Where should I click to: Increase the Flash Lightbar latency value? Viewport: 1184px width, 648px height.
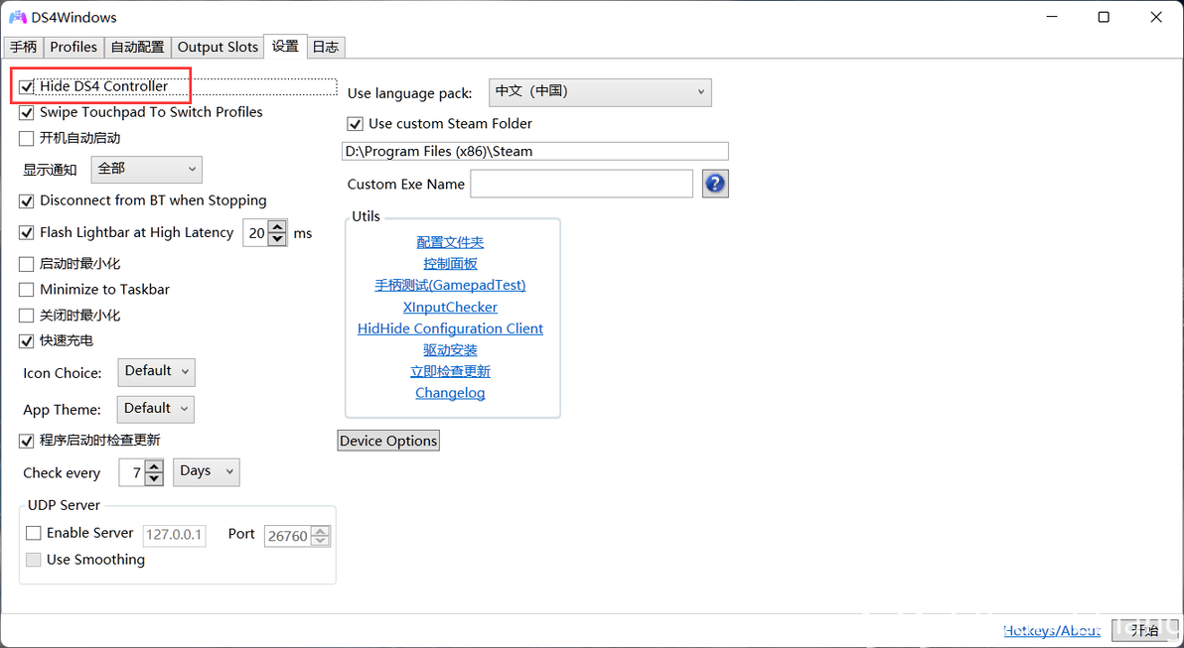[x=278, y=227]
